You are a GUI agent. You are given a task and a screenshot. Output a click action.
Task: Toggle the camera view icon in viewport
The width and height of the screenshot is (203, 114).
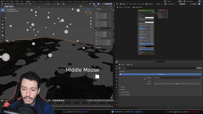[91, 24]
